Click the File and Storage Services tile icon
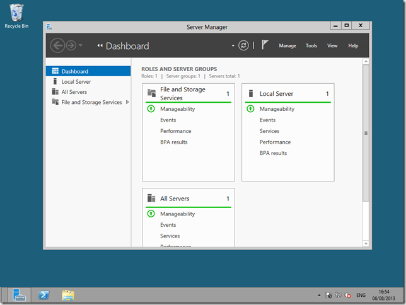 pos(151,93)
